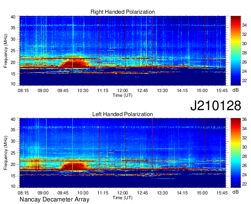Click the 12:00 time tick under the Left Handed plot
The image size is (251, 204).
pos(123,193)
